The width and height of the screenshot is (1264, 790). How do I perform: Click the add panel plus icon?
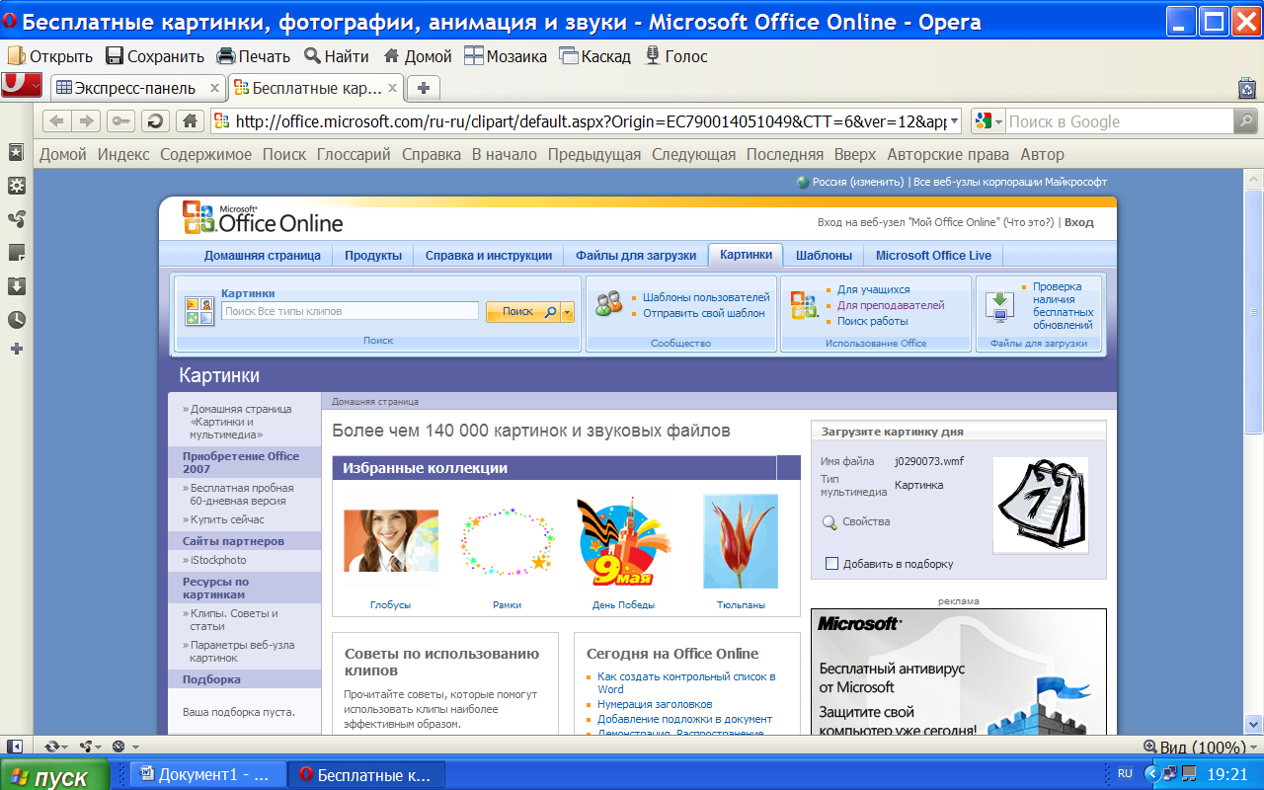(16, 349)
